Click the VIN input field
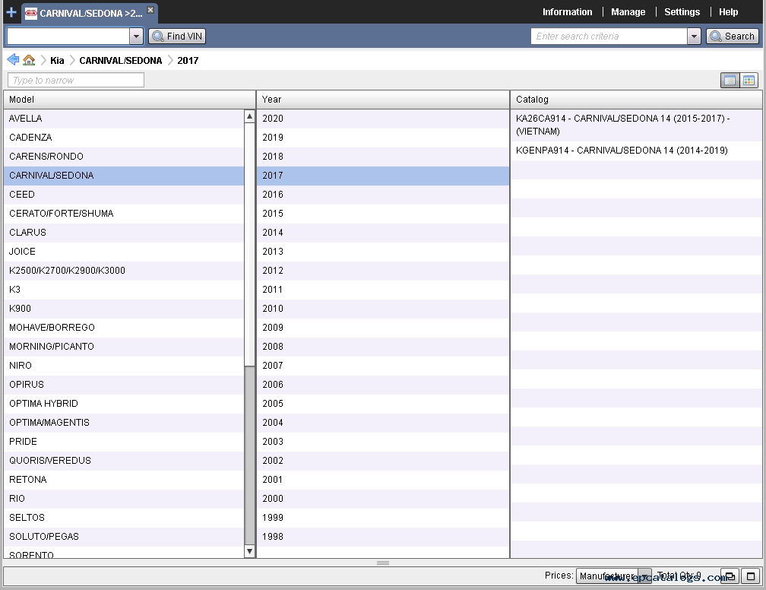The height and width of the screenshot is (590, 766). pyautogui.click(x=68, y=36)
